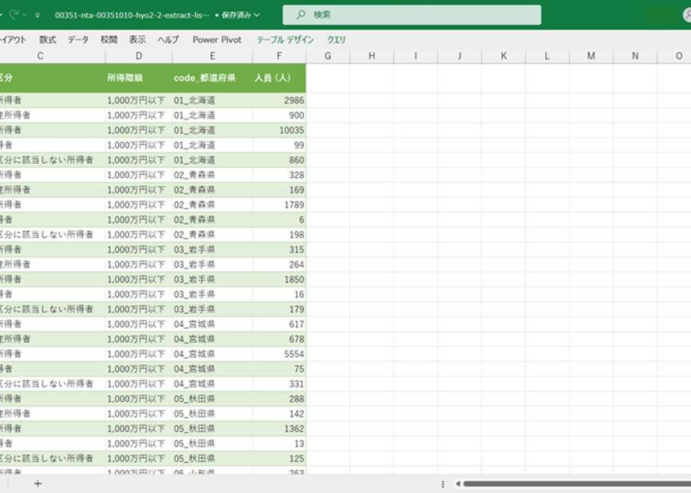The image size is (691, 493).
Task: Select 1,000万円以下 cell in the 617 row
Action: click(139, 324)
